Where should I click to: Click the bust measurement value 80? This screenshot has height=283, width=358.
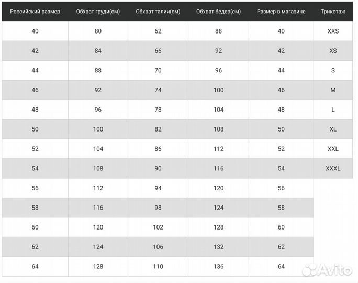(98, 31)
